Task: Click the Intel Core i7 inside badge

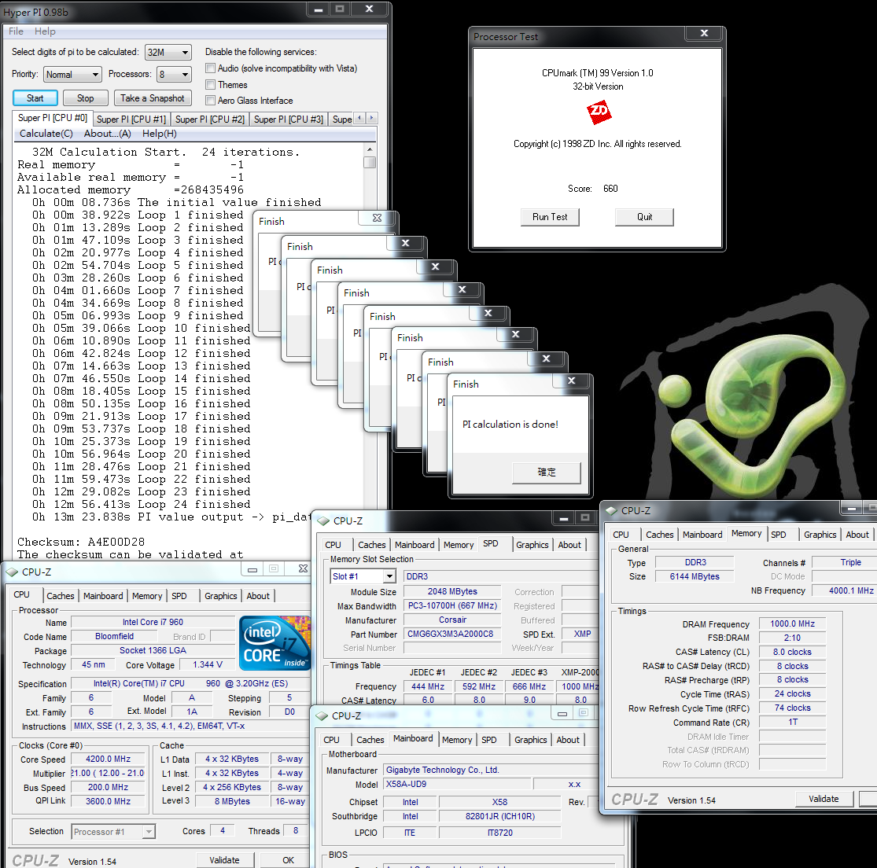Action: (x=275, y=644)
